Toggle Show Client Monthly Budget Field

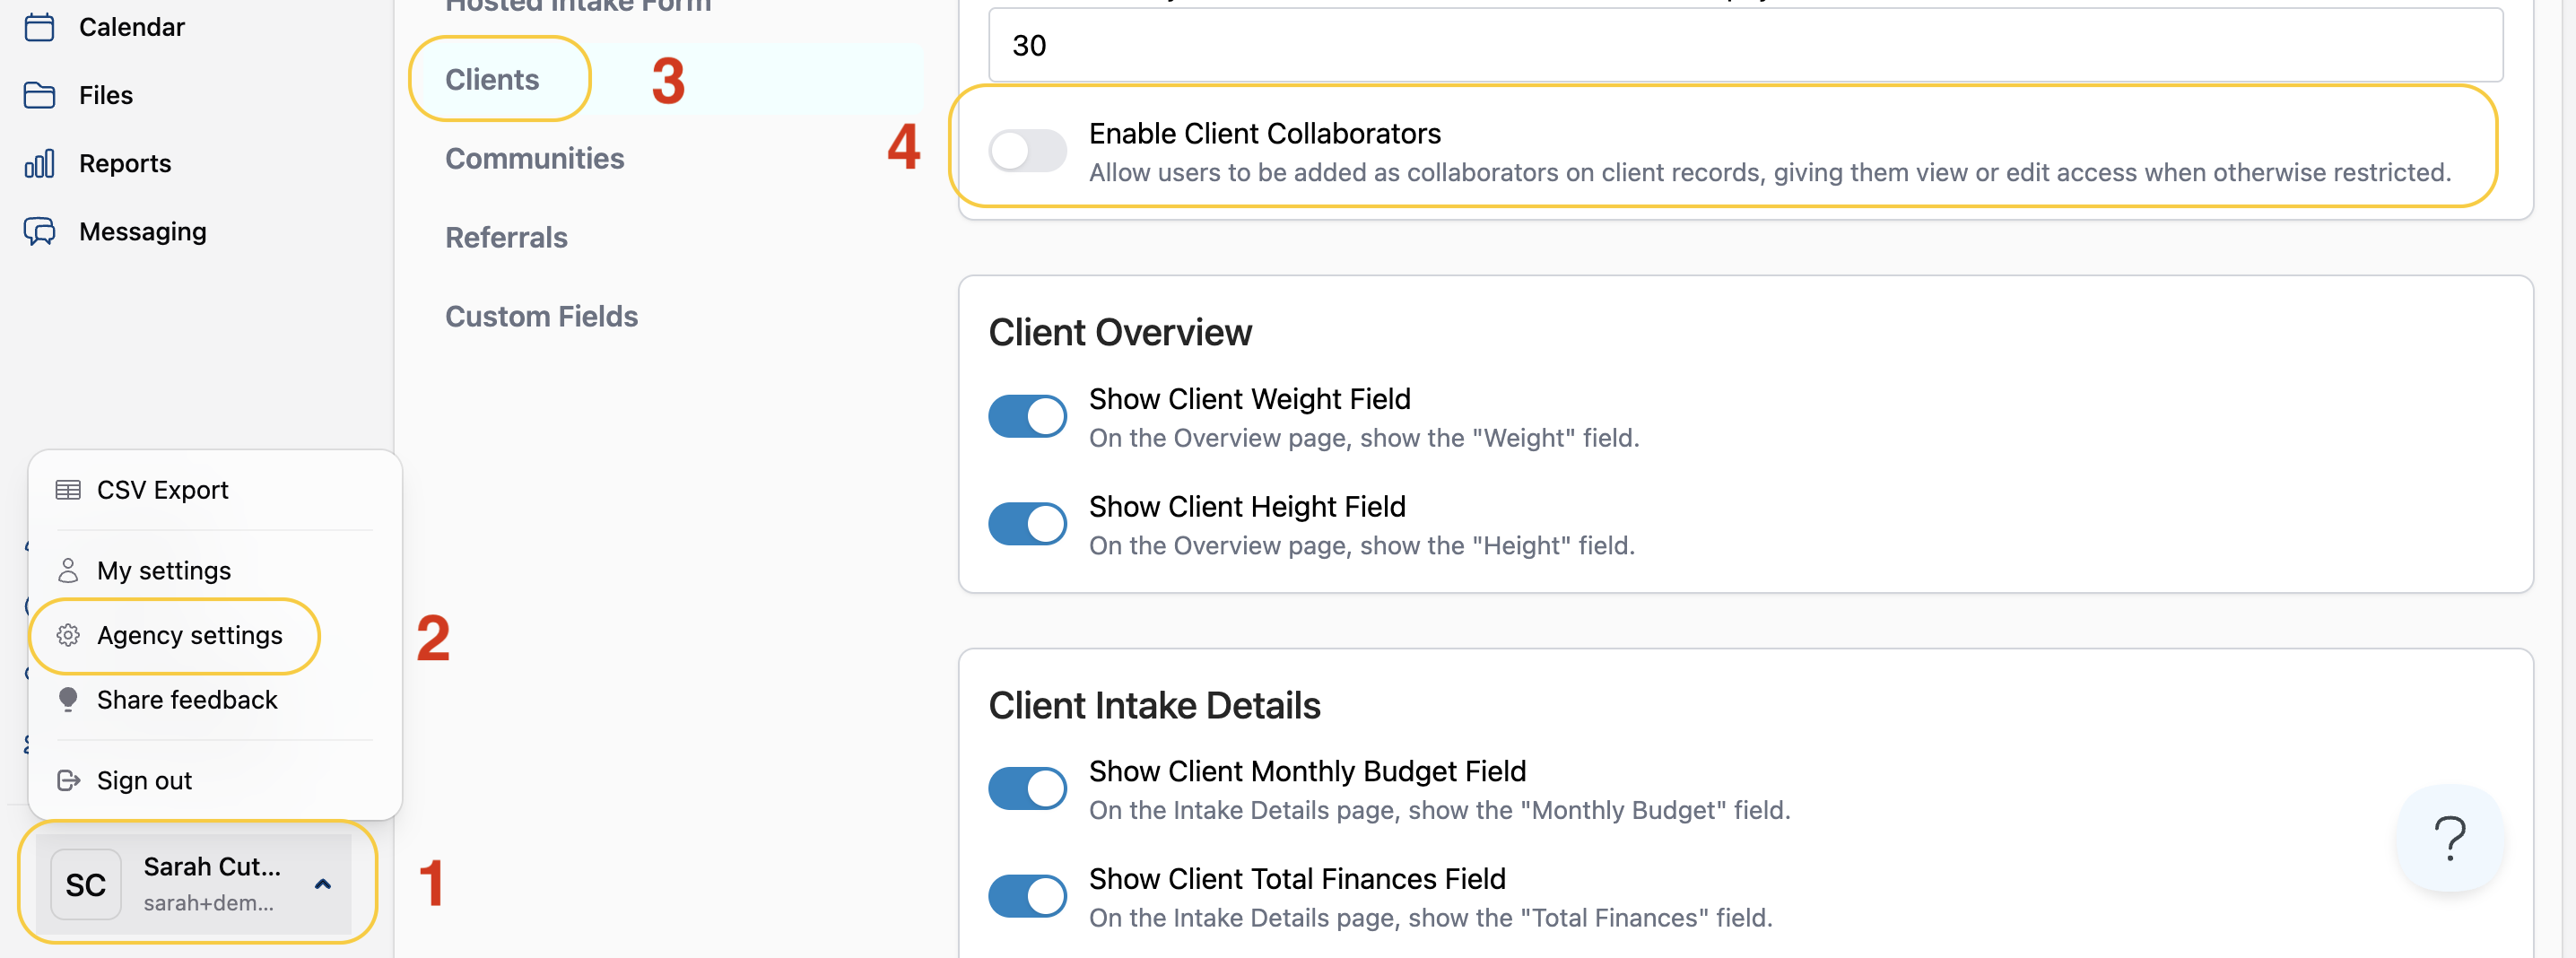pyautogui.click(x=1027, y=788)
